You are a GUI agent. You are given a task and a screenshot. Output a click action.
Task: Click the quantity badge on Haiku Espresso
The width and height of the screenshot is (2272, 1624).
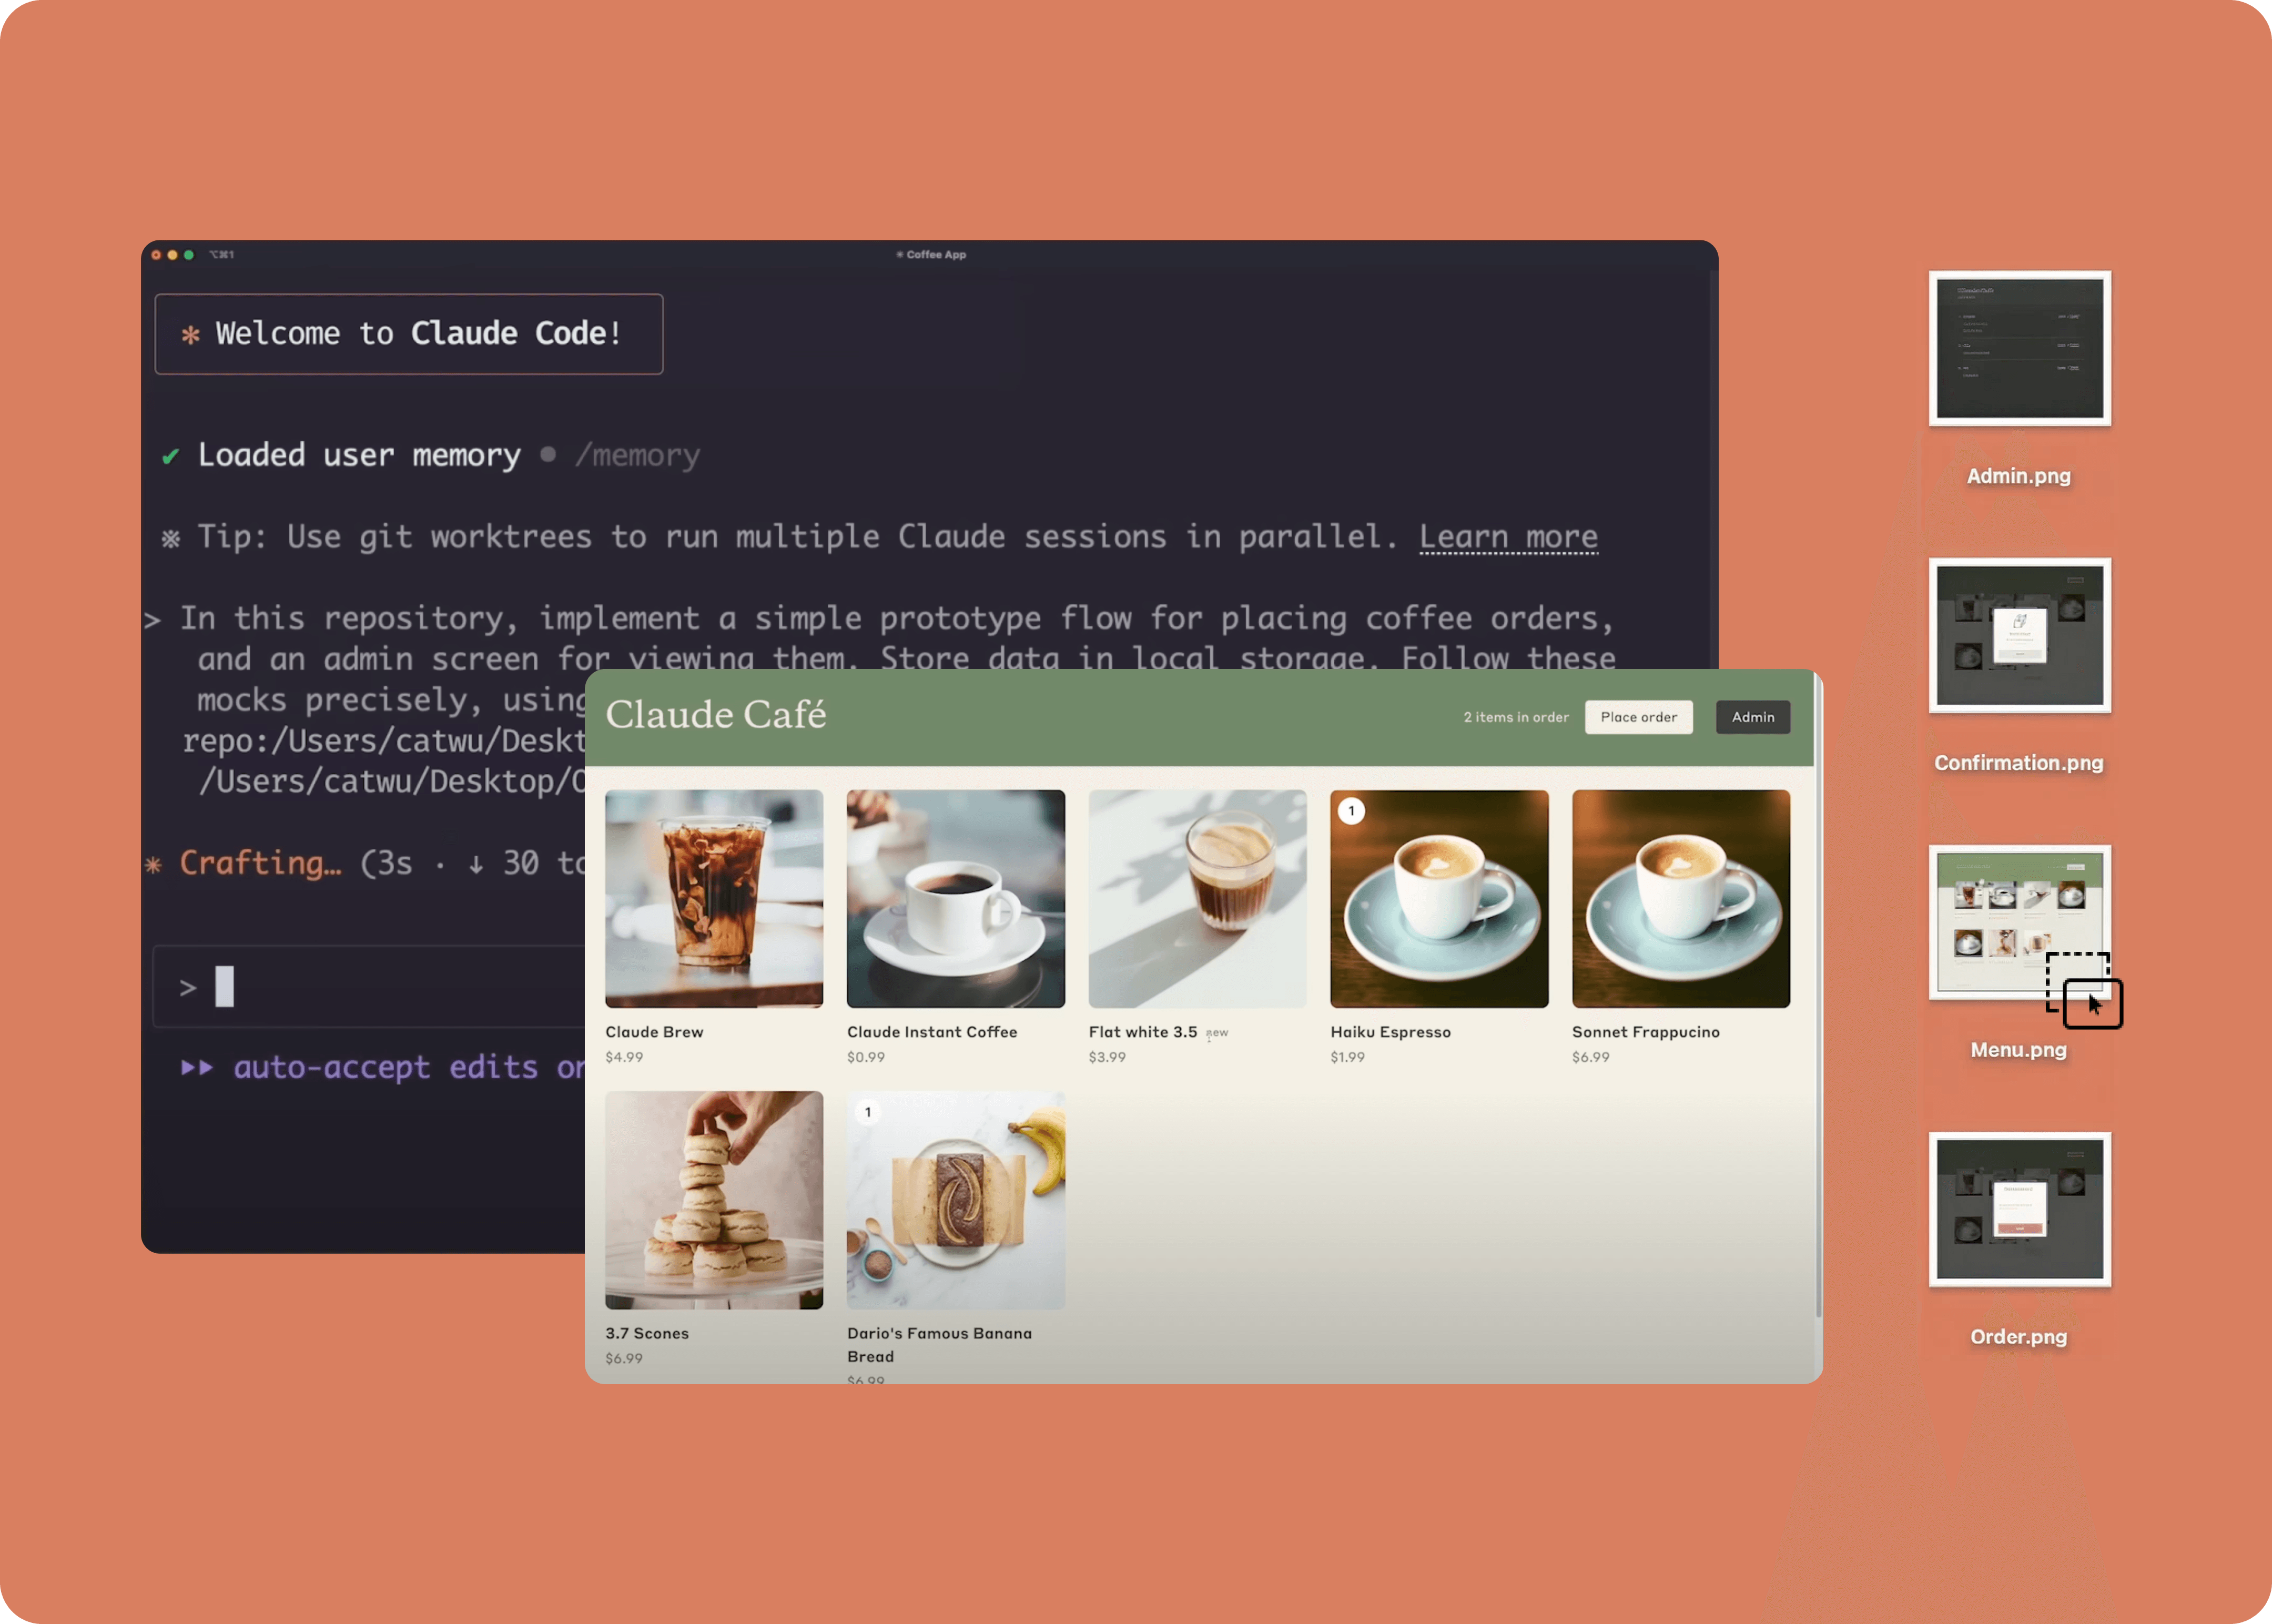(1352, 811)
